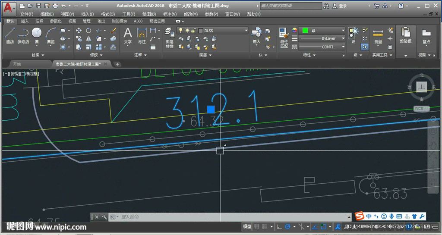Expand the 绘图 (Draw) panel

click(38, 55)
